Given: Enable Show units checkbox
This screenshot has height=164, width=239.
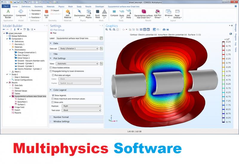Looking at the screenshot, I should click(53, 102).
